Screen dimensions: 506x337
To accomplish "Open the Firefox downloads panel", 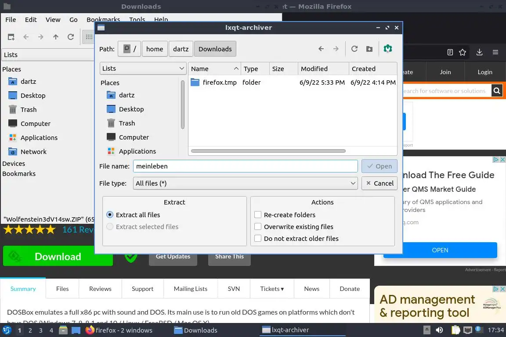I will (479, 52).
